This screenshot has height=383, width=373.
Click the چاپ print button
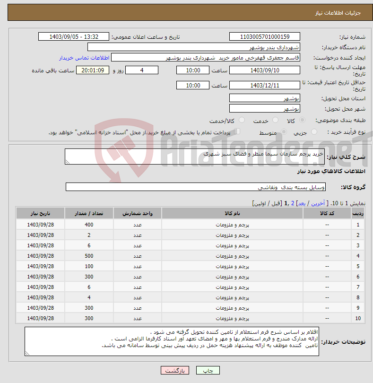[208, 370]
